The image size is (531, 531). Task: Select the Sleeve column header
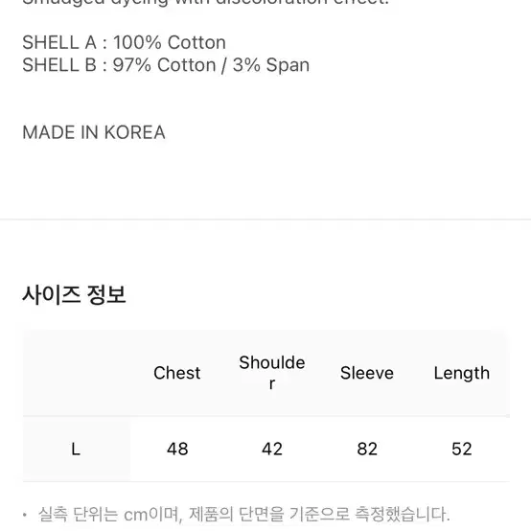[x=367, y=373]
